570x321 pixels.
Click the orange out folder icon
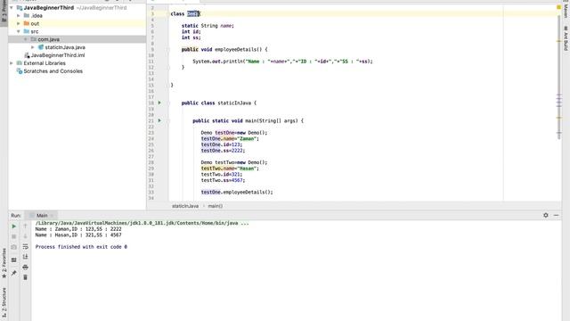tap(26, 23)
